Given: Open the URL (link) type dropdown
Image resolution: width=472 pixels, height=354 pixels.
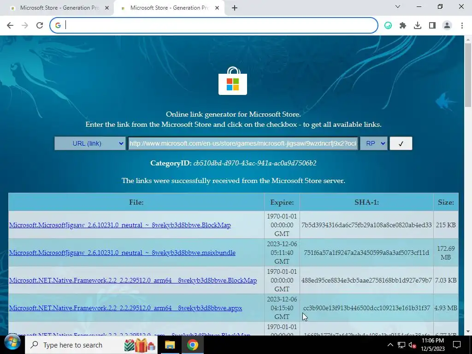Looking at the screenshot, I should [x=90, y=143].
